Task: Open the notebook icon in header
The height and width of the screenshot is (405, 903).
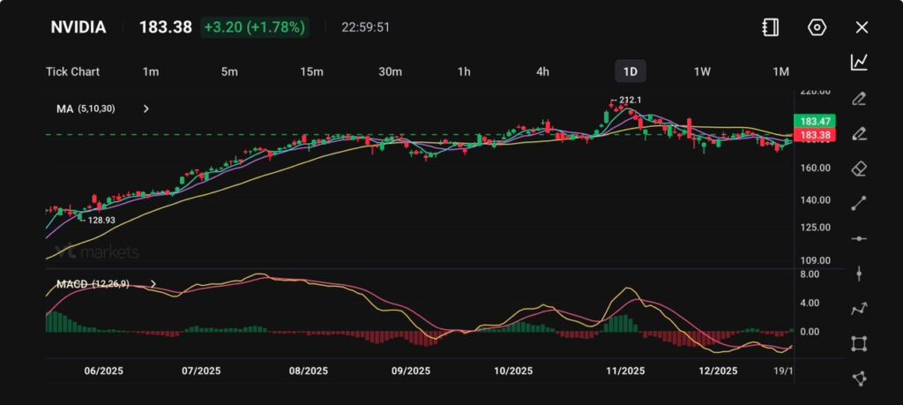Action: [771, 27]
